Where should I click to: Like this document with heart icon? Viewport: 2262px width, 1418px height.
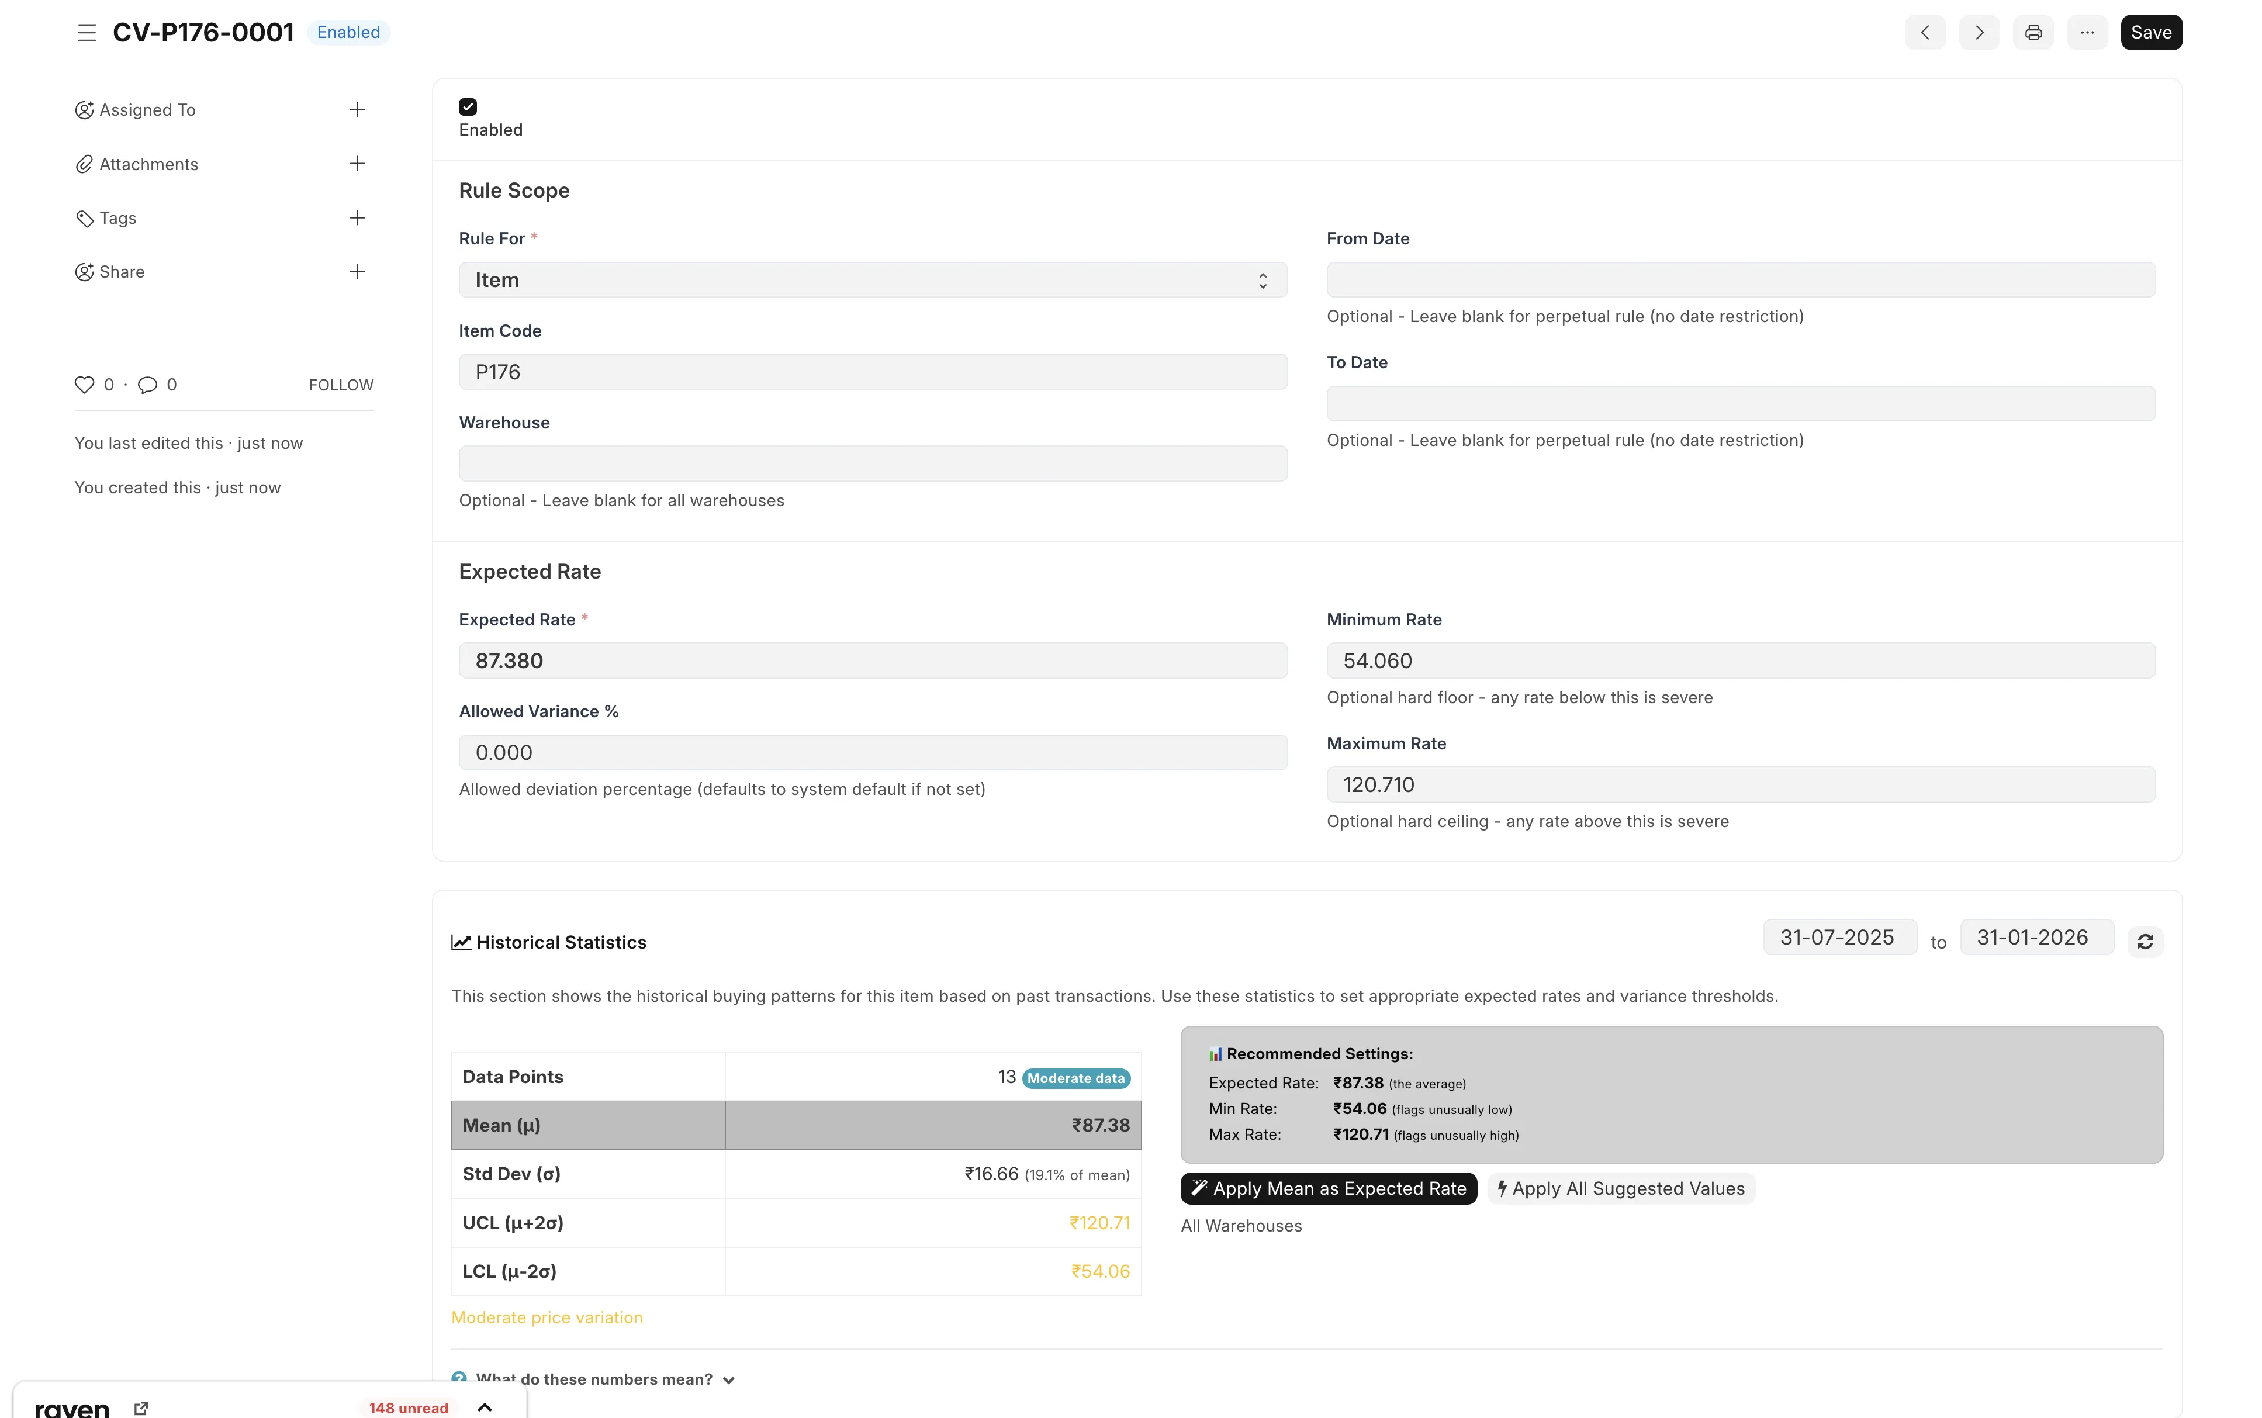point(84,385)
